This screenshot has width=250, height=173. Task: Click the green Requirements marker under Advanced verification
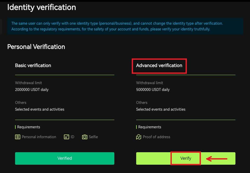point(136,127)
